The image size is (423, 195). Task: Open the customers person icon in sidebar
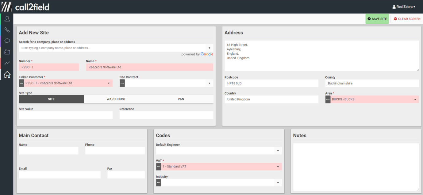[7, 19]
